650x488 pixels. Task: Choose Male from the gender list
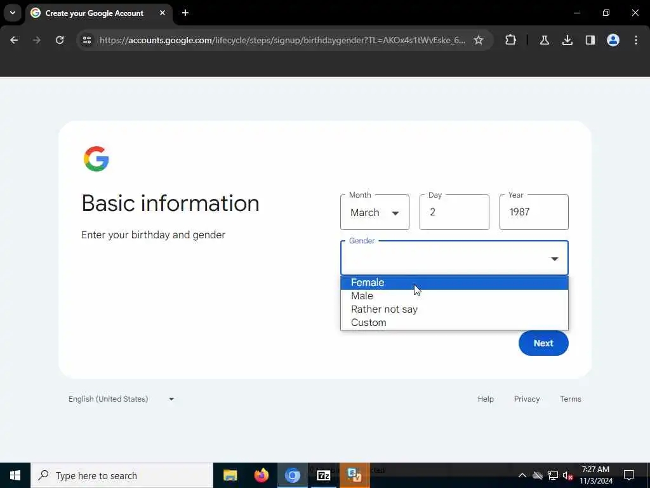point(454,296)
